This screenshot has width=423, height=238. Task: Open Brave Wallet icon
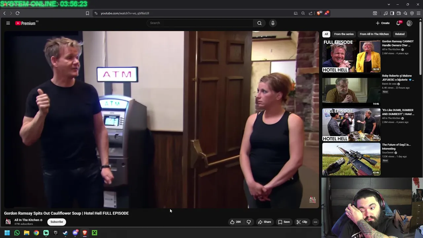click(399, 13)
